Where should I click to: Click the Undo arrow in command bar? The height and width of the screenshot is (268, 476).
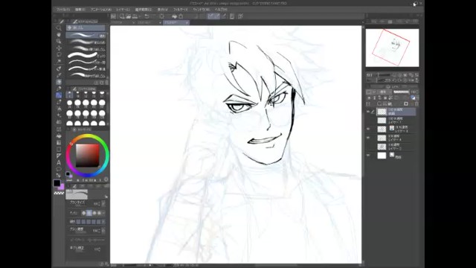coord(147,16)
